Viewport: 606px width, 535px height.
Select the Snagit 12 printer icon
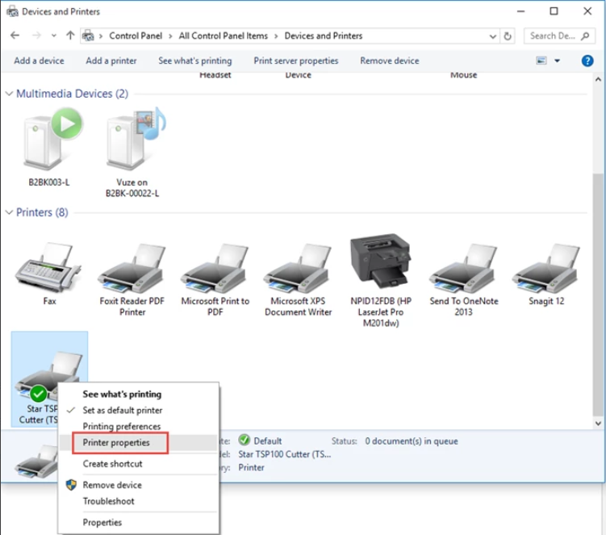[x=546, y=268]
